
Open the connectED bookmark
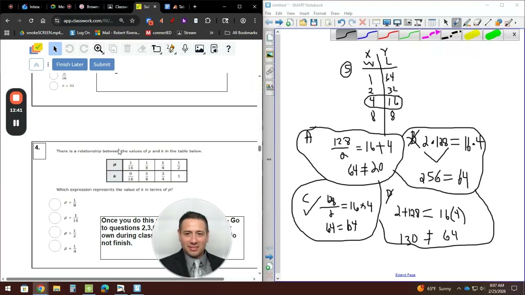(158, 33)
